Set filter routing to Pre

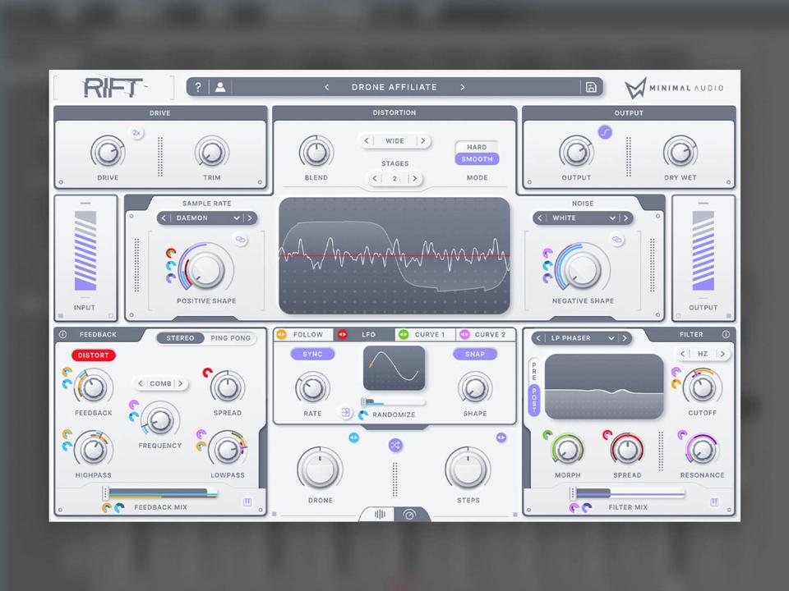534,371
